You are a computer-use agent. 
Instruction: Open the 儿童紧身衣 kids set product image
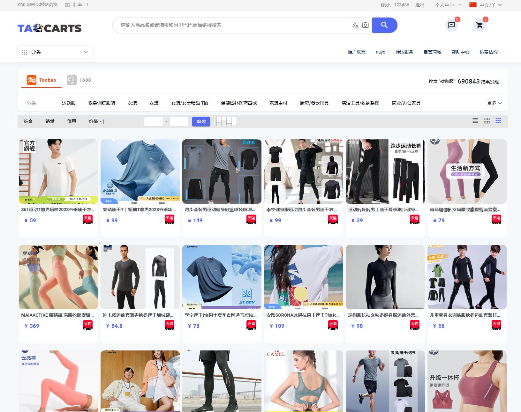(467, 277)
